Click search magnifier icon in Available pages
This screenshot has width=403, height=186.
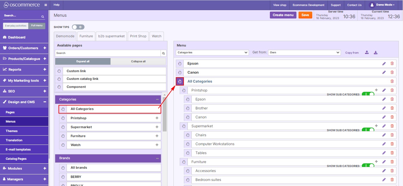point(163,53)
